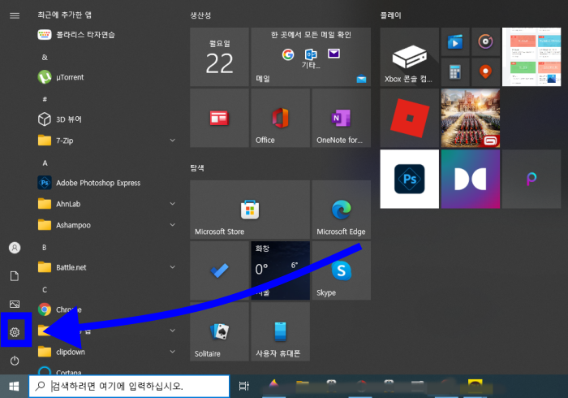Expand the clipdown folder chevron

pyautogui.click(x=173, y=352)
